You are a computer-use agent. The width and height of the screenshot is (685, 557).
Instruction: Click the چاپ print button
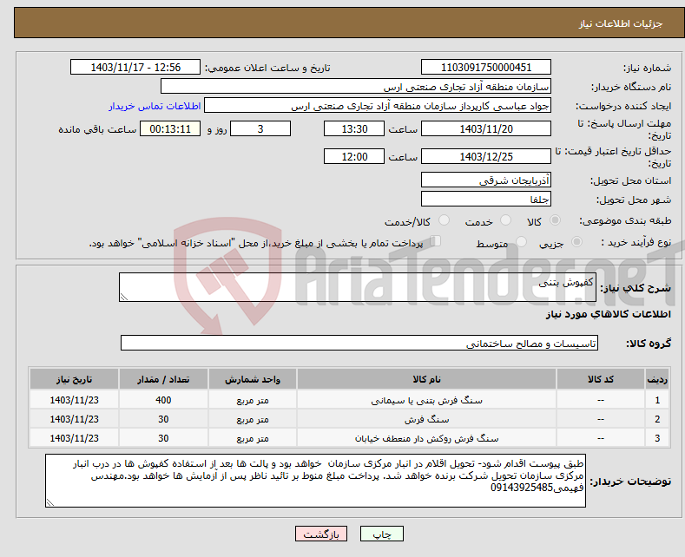point(381,534)
